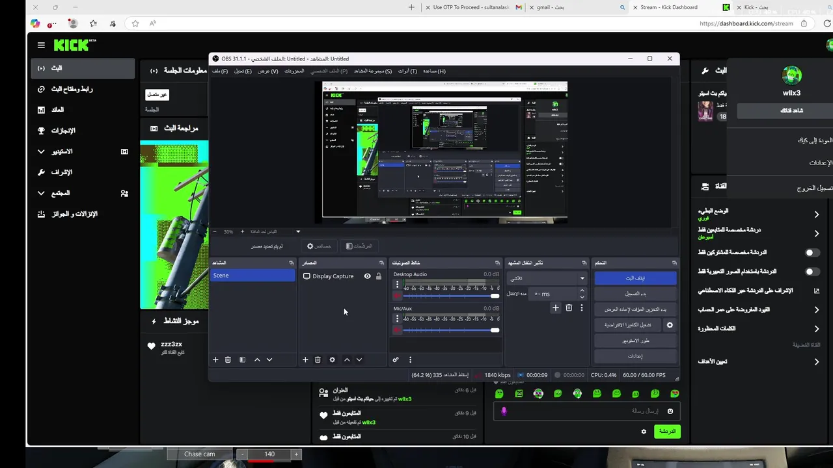The image size is (833, 468).
Task: Expand followers-only chat setting chevron
Action: (817, 233)
